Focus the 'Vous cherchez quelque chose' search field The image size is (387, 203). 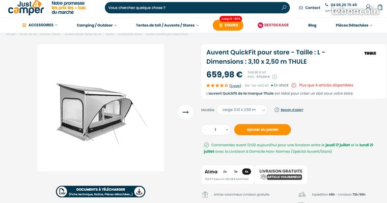(x=193, y=8)
